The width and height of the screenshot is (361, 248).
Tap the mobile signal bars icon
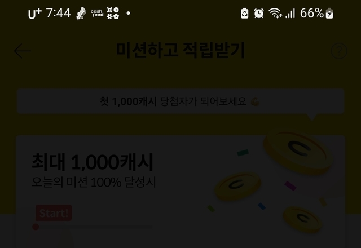tap(290, 14)
